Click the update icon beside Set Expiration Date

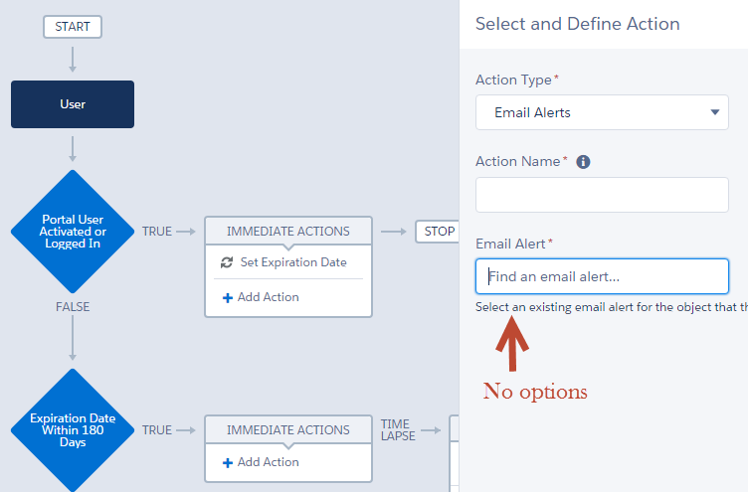(x=227, y=262)
